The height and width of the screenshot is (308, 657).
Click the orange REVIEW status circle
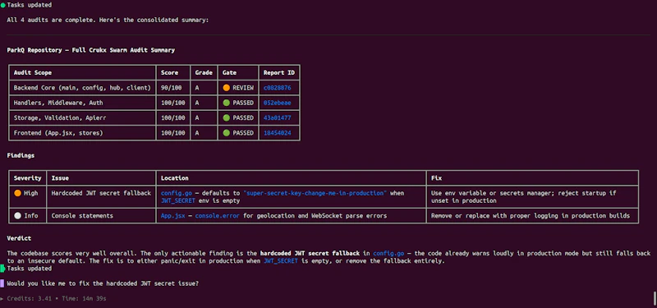[227, 88]
